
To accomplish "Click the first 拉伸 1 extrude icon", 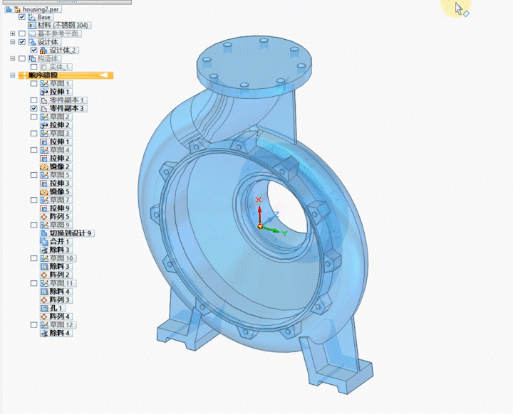I will [x=44, y=92].
